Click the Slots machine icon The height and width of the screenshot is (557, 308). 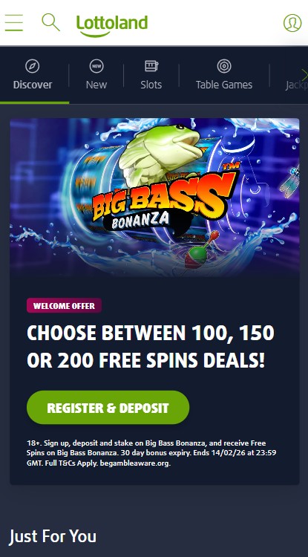pos(151,66)
